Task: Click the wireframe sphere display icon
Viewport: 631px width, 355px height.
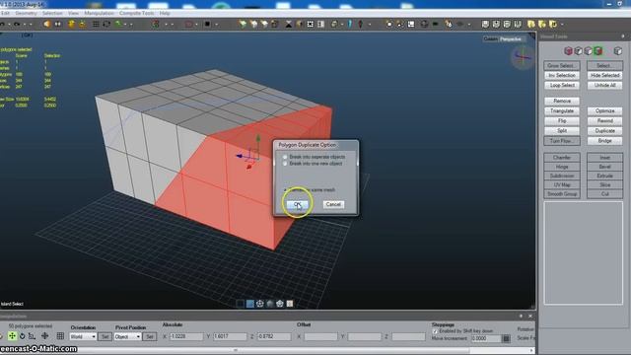Action: (260, 304)
